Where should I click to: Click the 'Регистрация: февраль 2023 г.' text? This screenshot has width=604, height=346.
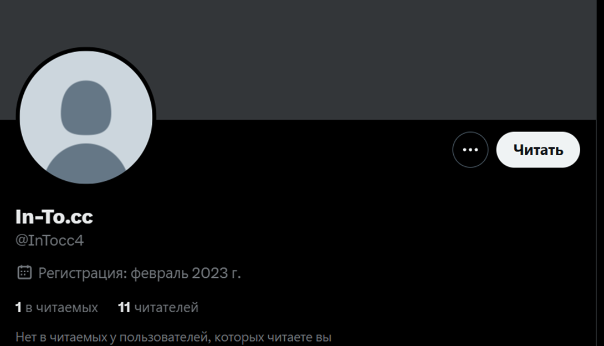point(140,273)
